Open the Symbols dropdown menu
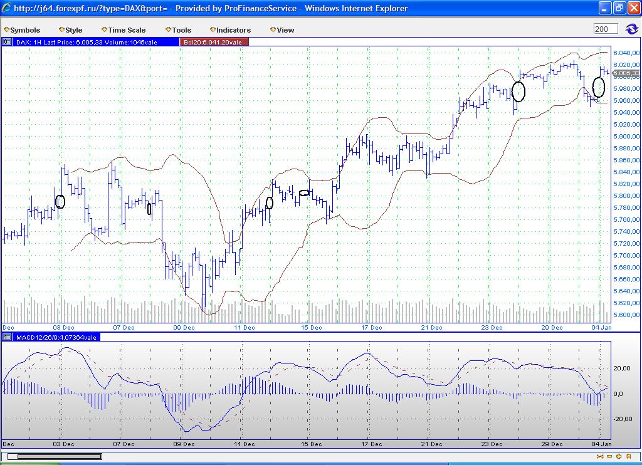Viewport: 642px width, 465px height. tap(22, 30)
